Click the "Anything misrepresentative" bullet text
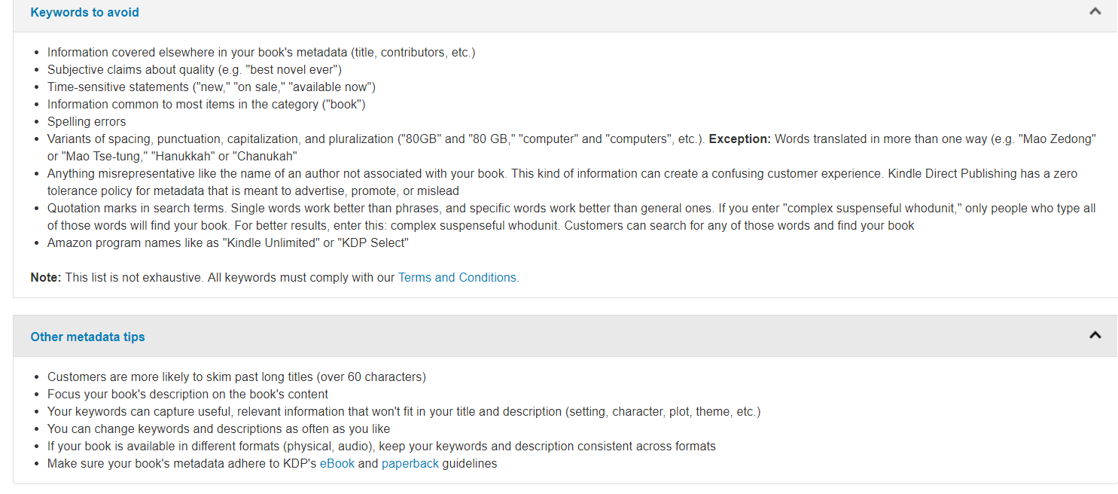 click(x=301, y=174)
